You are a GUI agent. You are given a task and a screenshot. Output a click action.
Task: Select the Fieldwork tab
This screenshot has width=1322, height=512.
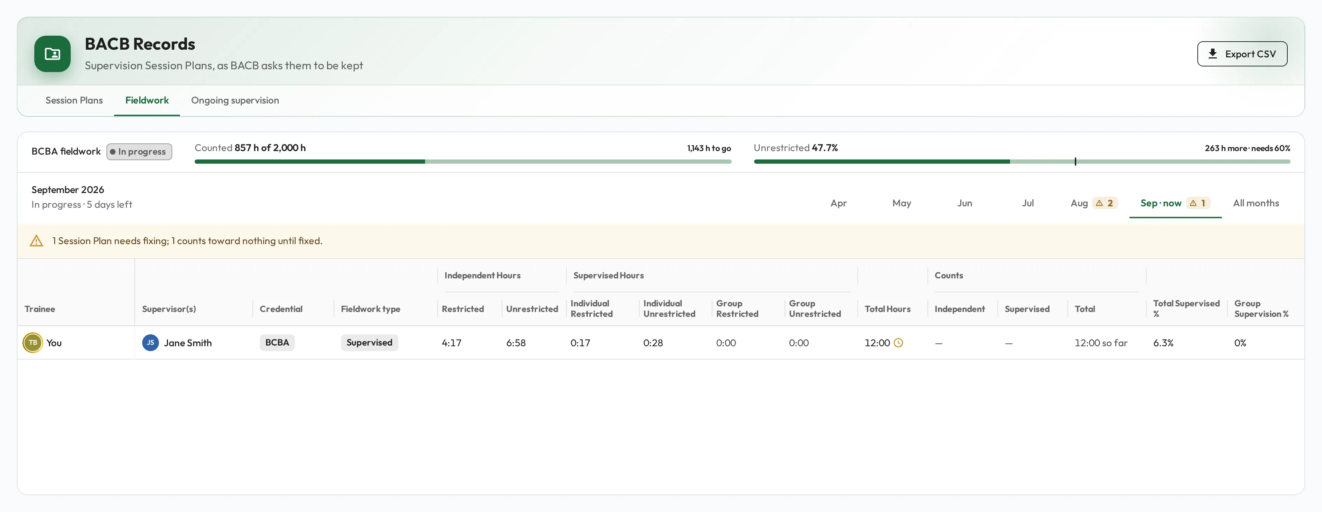(147, 100)
